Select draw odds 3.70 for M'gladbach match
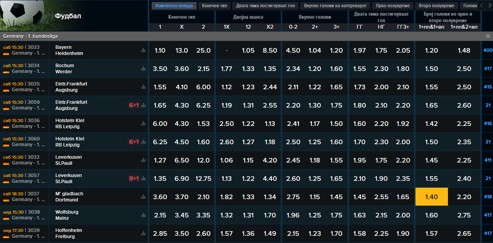The width and height of the screenshot is (493, 243). (182, 197)
